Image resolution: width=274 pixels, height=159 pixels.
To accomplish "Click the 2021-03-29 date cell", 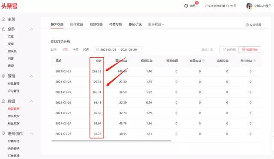I will coord(63,71).
